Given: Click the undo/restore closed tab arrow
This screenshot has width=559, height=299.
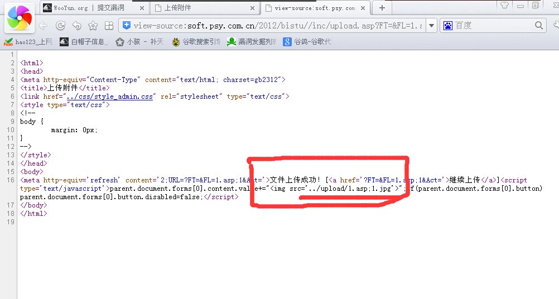Looking at the screenshot, I should tap(76, 26).
